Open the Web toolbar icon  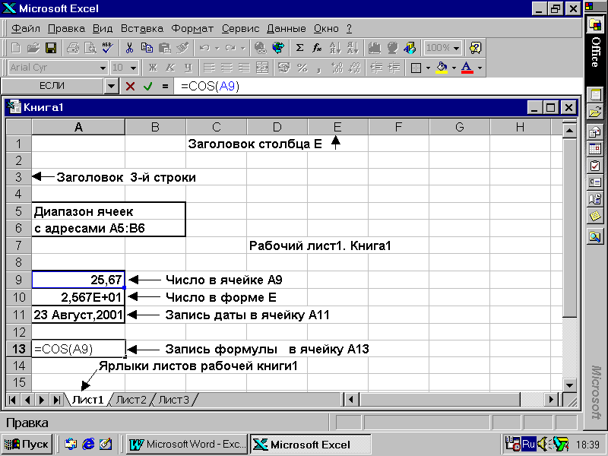pos(278,48)
